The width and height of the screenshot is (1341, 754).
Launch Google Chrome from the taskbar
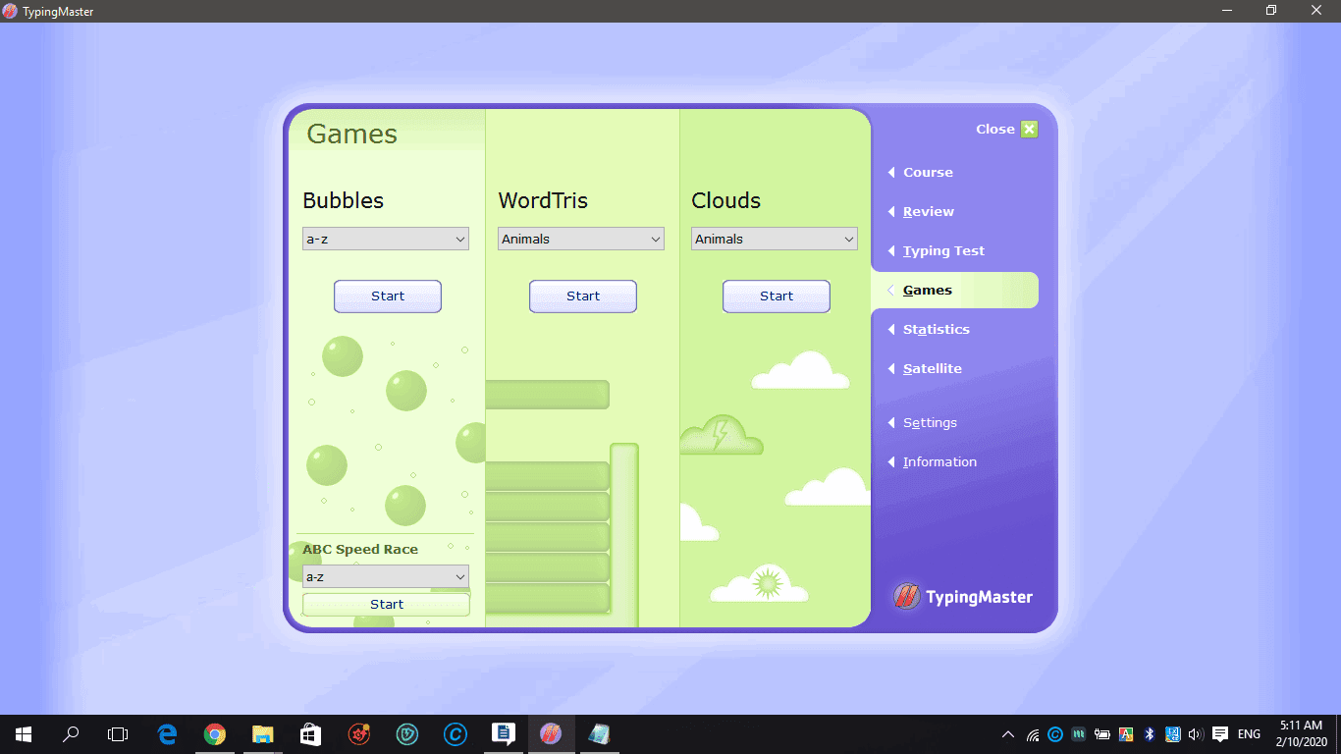pyautogui.click(x=215, y=733)
